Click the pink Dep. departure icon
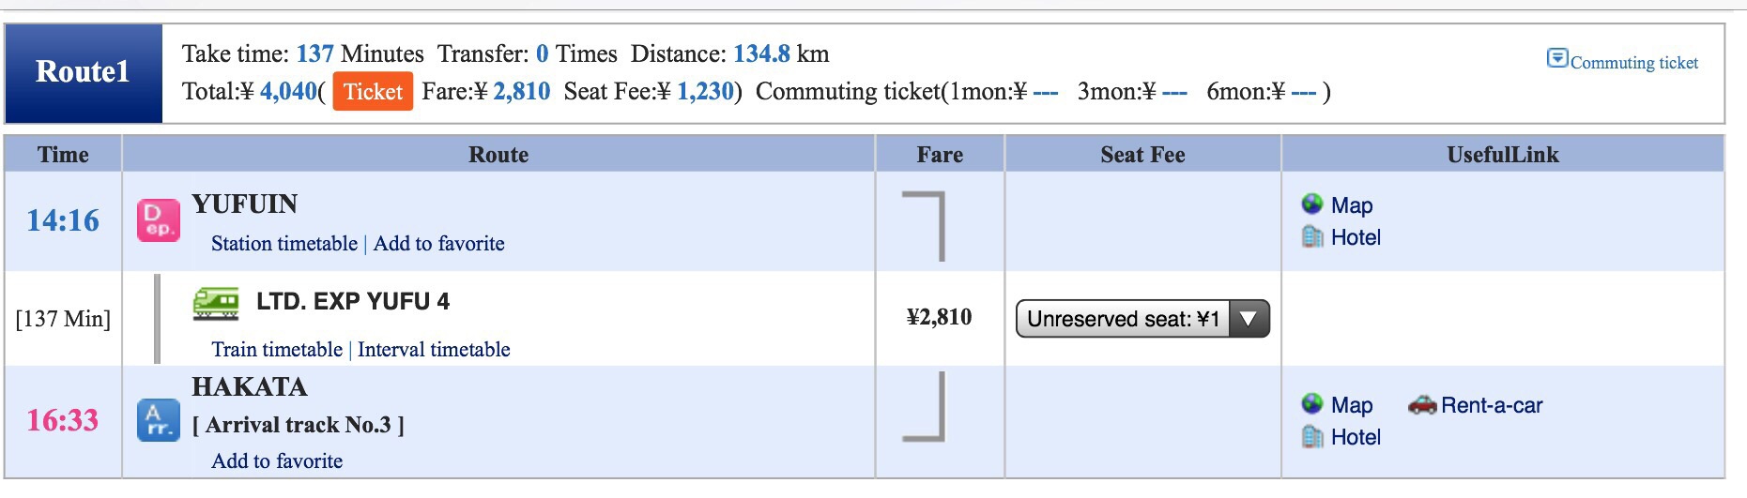The width and height of the screenshot is (1747, 498). tap(158, 220)
